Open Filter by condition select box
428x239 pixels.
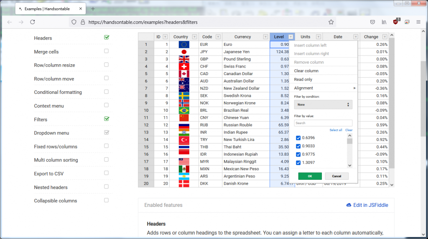point(323,105)
